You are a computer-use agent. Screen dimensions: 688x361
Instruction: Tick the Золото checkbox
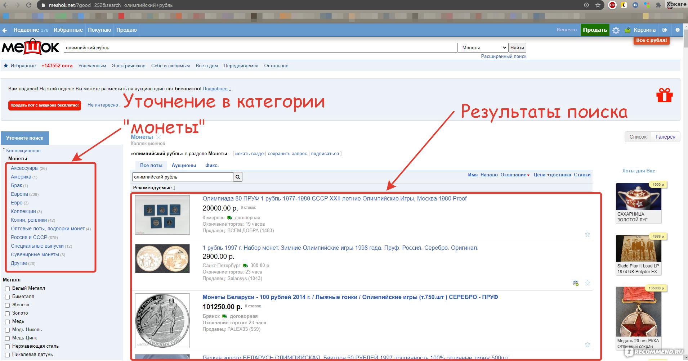pyautogui.click(x=7, y=313)
